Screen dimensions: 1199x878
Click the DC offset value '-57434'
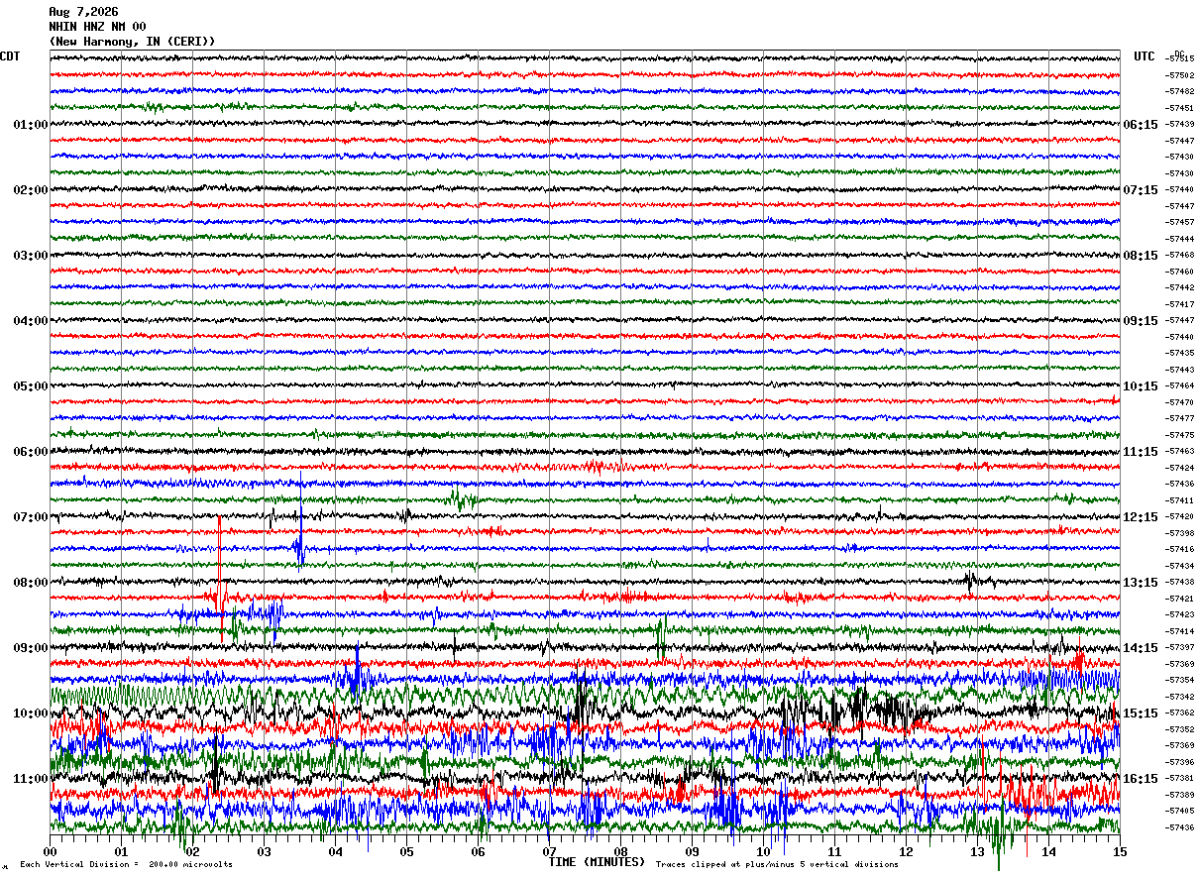tap(1180, 566)
